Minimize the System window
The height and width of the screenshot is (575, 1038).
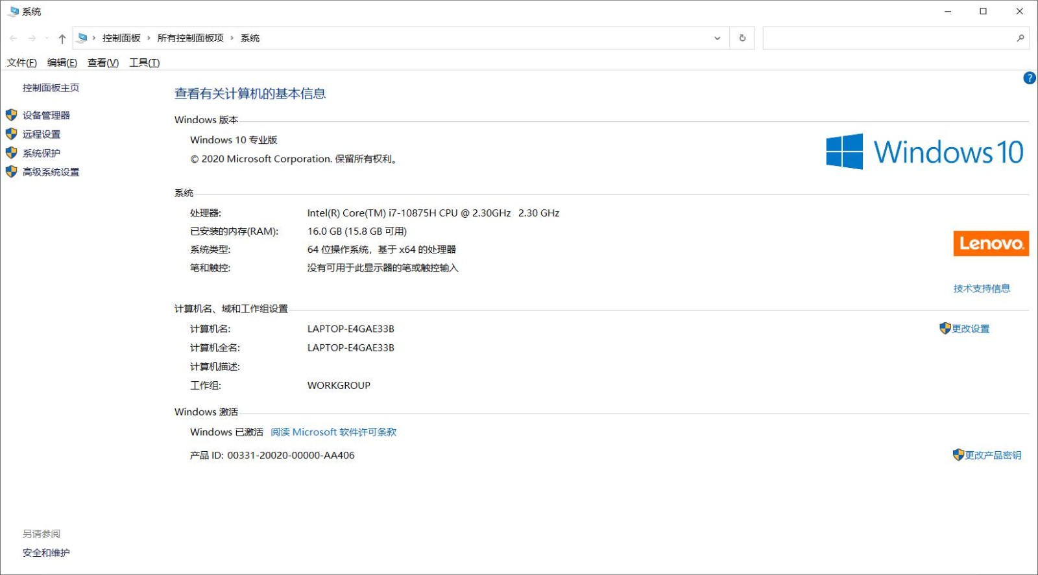pos(948,11)
